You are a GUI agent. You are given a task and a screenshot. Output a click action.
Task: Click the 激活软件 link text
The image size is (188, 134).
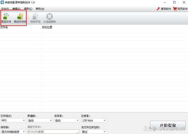click(166, 9)
